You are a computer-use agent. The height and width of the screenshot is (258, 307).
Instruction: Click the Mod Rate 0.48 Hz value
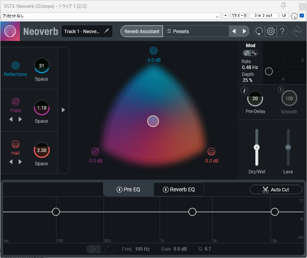pos(250,67)
